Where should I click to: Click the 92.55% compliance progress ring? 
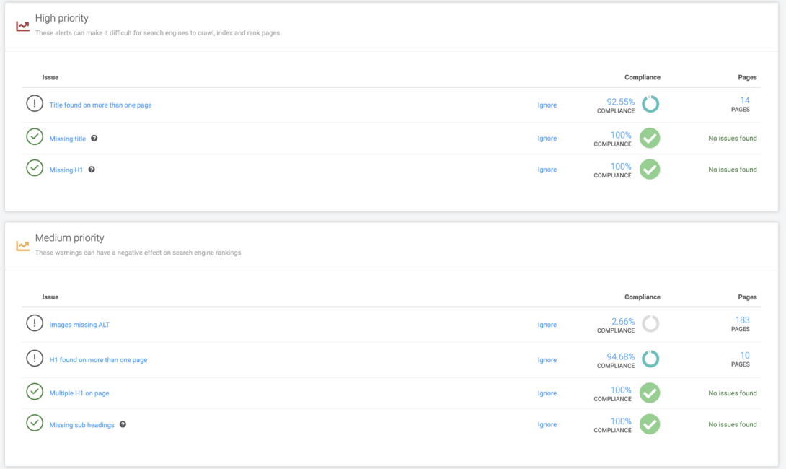(650, 104)
